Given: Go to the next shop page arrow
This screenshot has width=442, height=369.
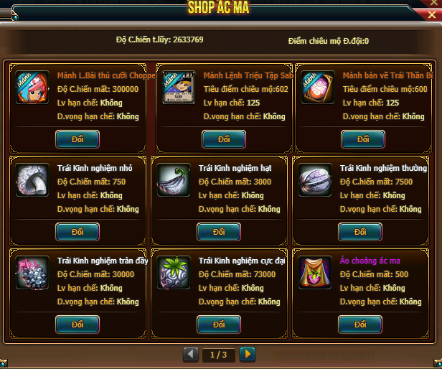Looking at the screenshot, I should 248,355.
